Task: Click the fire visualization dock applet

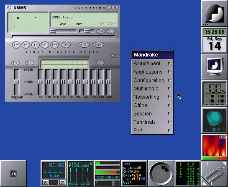Action: click(x=215, y=147)
